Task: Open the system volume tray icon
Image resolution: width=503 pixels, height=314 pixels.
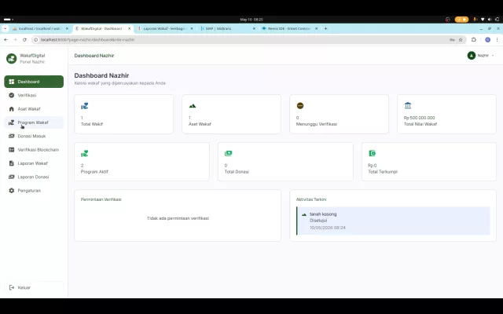Action: pyautogui.click(x=490, y=20)
